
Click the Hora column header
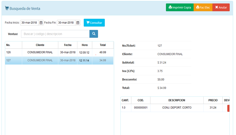(x=84, y=45)
